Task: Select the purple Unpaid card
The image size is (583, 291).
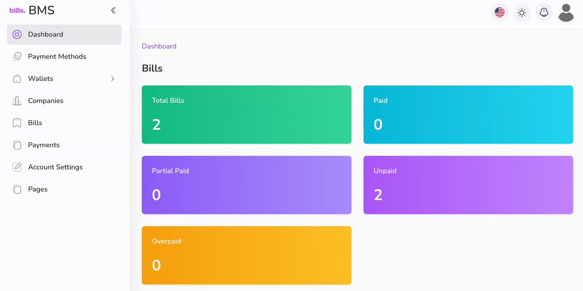Action: tap(468, 185)
